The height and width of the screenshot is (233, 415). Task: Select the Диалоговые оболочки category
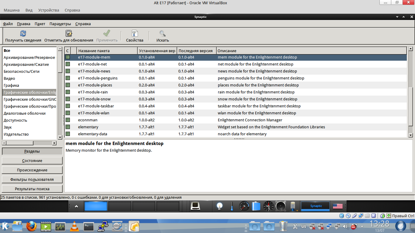(x=30, y=113)
